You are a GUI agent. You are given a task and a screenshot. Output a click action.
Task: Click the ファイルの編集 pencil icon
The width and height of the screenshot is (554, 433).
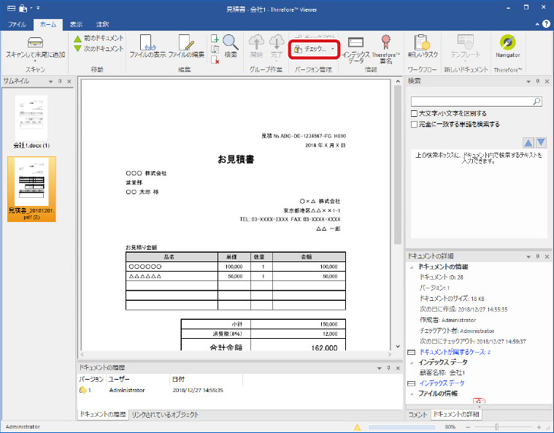[x=186, y=45]
